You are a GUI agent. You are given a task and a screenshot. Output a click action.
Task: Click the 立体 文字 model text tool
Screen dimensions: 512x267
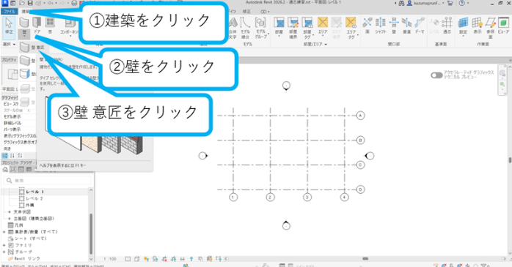233,27
